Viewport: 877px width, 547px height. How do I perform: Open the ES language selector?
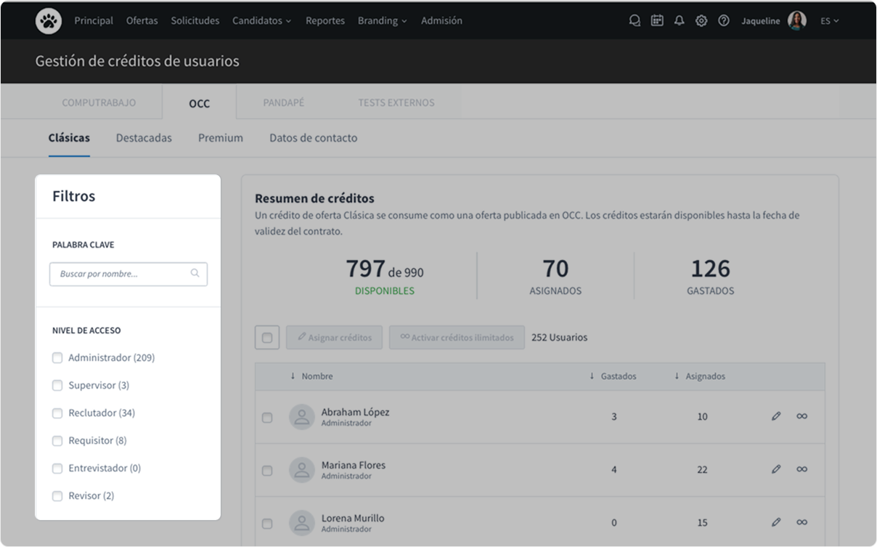click(x=829, y=21)
